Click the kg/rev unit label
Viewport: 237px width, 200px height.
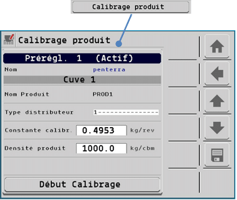[x=143, y=130]
